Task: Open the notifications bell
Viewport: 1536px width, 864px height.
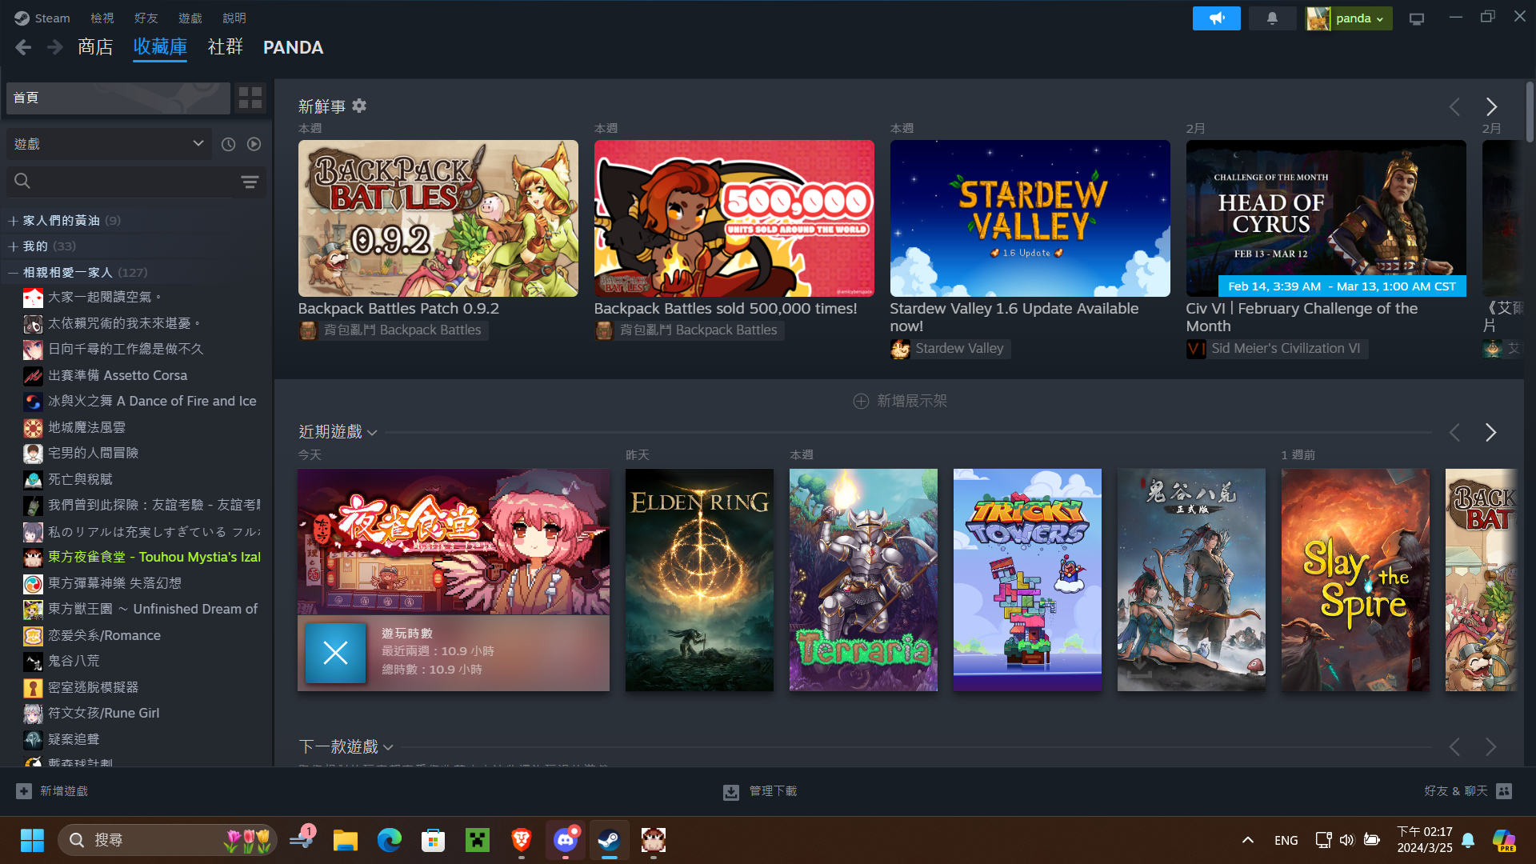Action: pos(1271,18)
